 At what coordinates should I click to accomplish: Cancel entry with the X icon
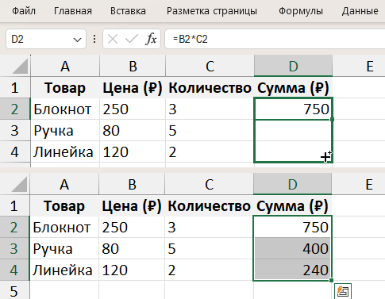113,39
